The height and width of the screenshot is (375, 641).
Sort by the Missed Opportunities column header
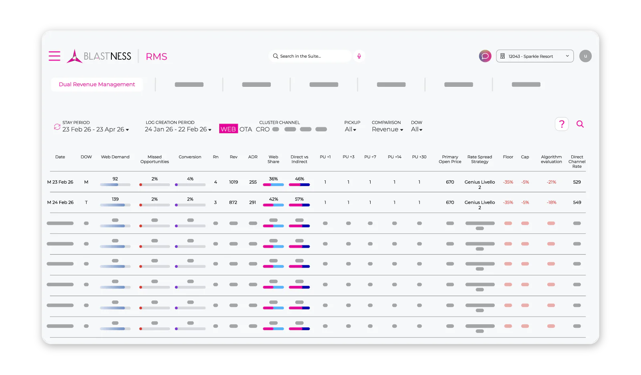pos(155,159)
